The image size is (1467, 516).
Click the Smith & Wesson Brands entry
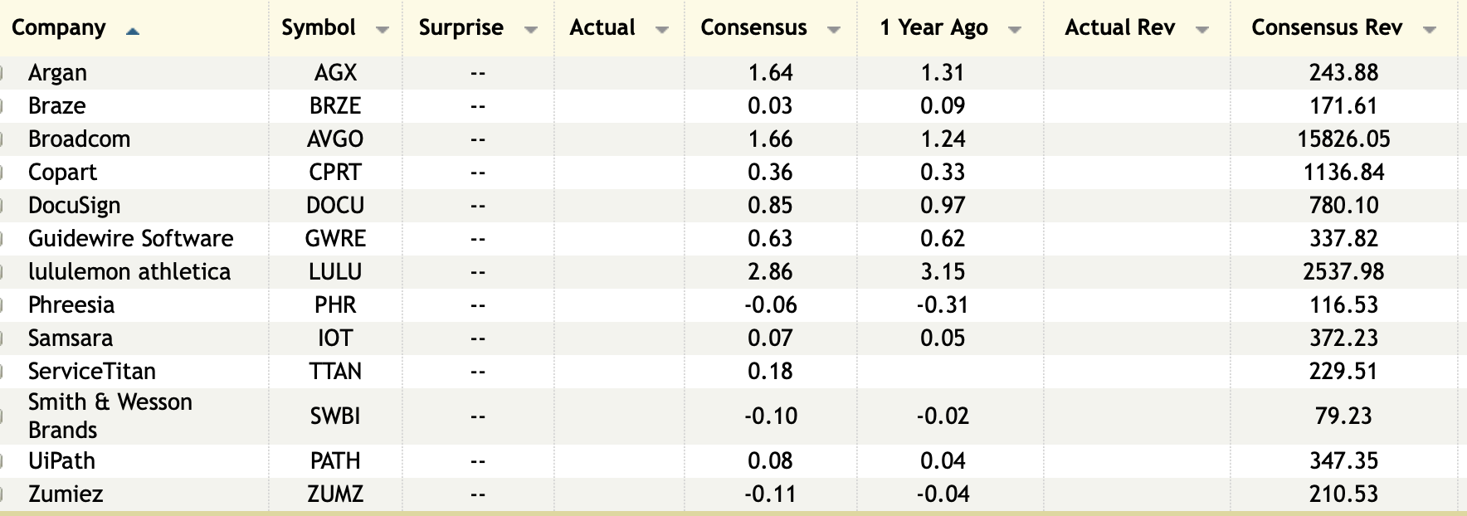(110, 416)
